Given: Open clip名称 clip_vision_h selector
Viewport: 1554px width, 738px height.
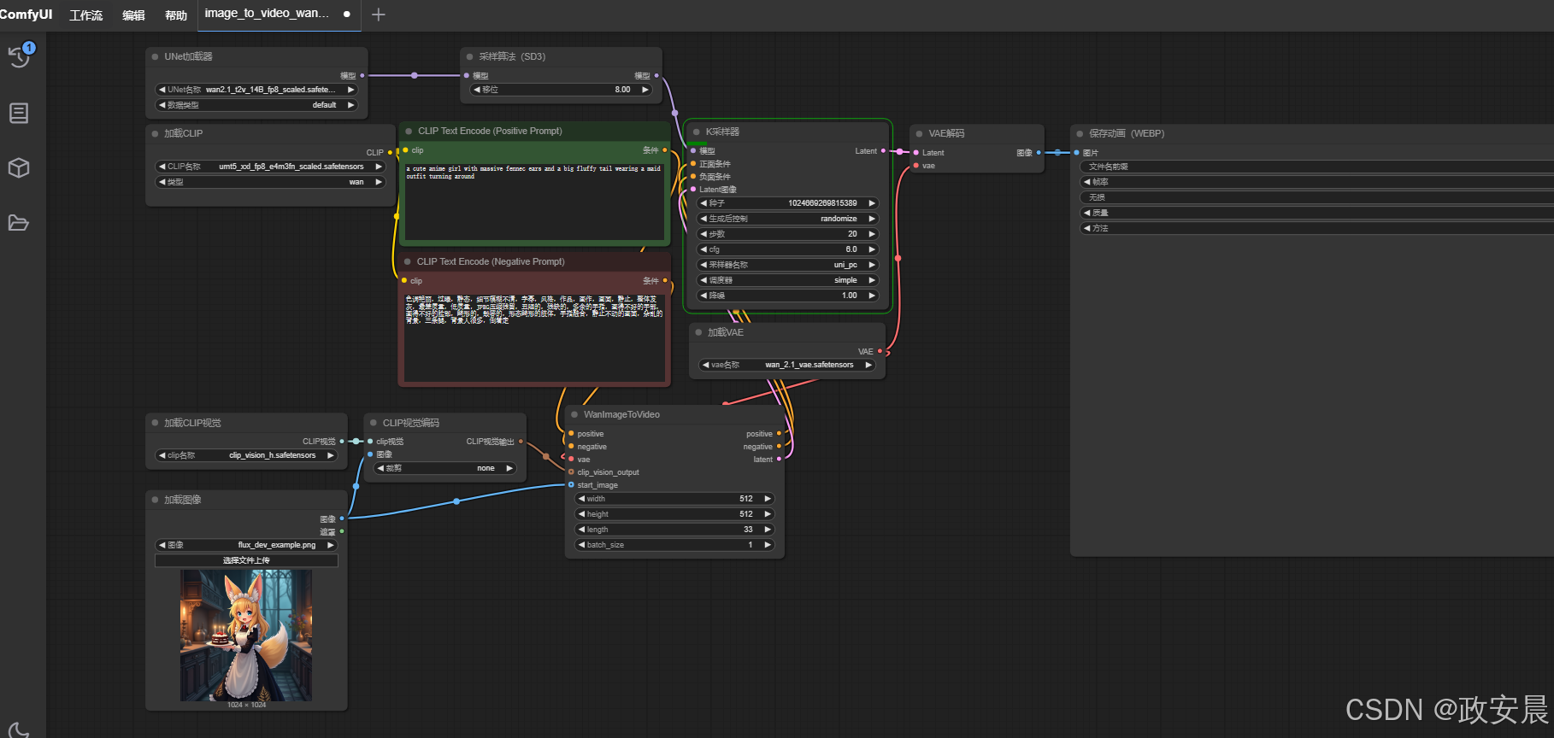Looking at the screenshot, I should (246, 455).
